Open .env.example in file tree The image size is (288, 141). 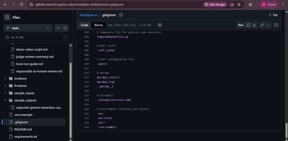pyautogui.click(x=23, y=115)
